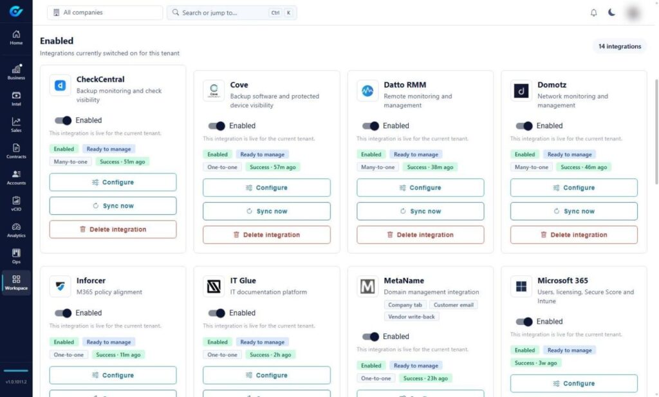The width and height of the screenshot is (659, 397).
Task: Sync now for Datto RMM
Action: (420, 211)
